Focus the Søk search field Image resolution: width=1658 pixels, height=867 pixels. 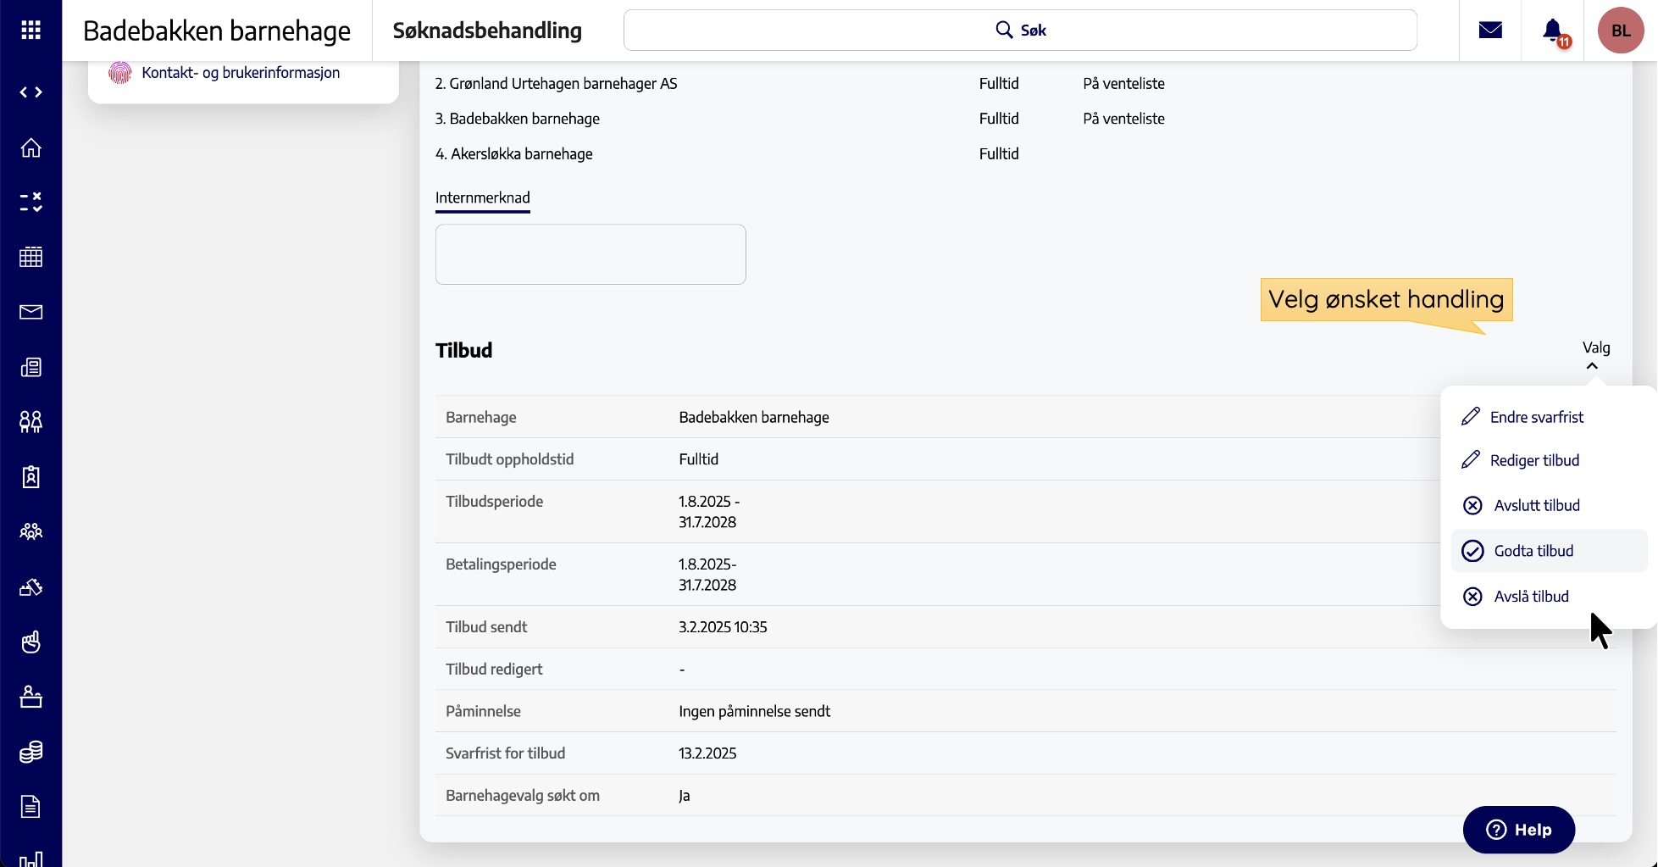tap(1020, 31)
